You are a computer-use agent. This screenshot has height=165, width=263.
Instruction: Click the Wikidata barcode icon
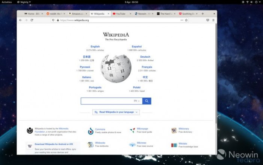pyautogui.click(x=174, y=145)
